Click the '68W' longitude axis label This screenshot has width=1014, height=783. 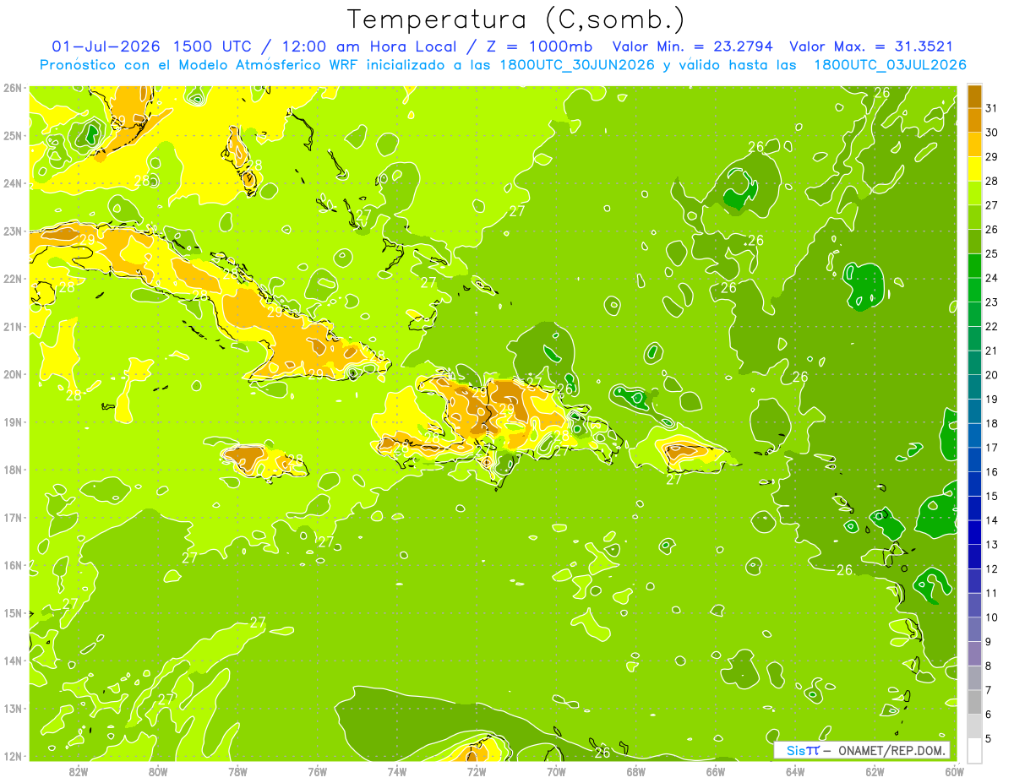635,772
